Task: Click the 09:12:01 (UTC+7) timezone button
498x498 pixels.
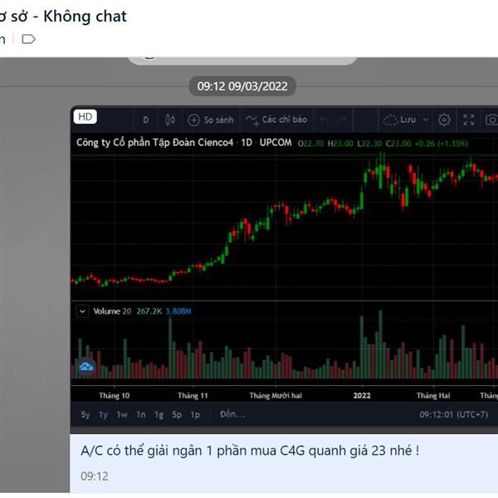Action: point(453,414)
